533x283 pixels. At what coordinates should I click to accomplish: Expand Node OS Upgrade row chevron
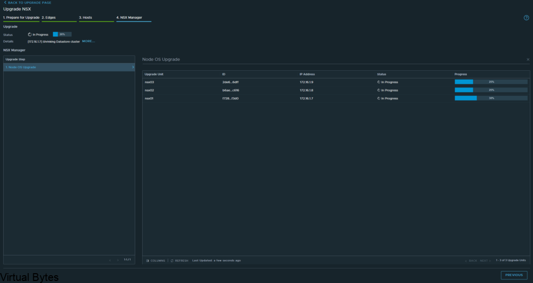[x=133, y=67]
